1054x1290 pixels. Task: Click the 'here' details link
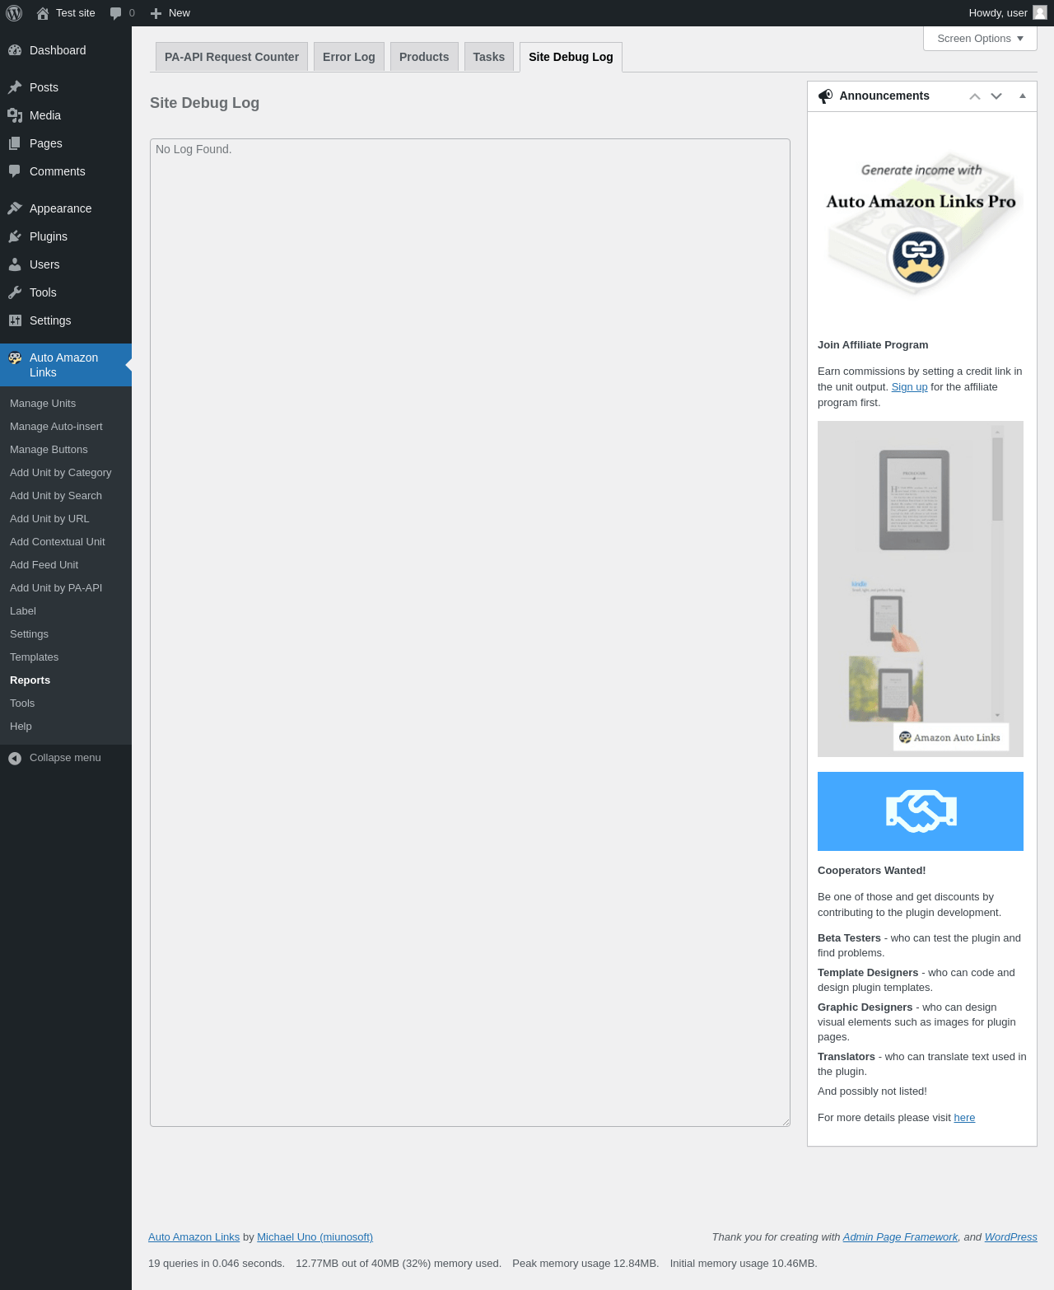pos(964,1118)
